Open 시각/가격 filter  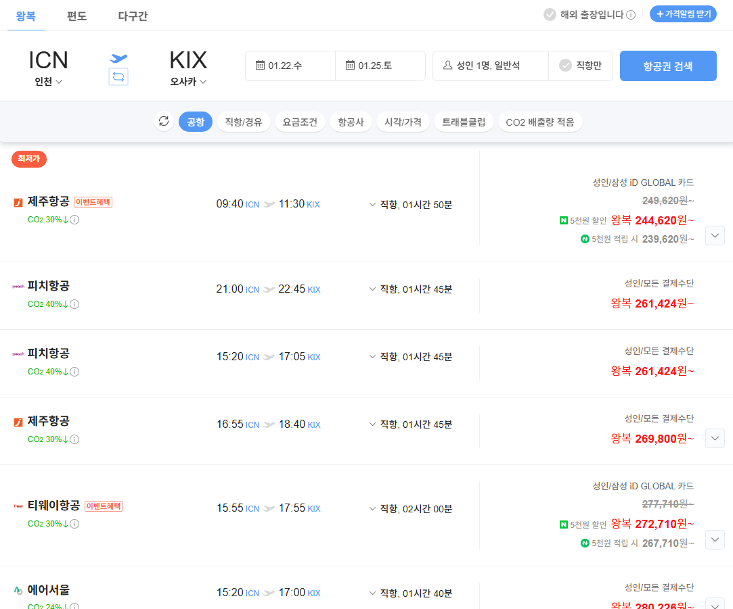(x=403, y=122)
